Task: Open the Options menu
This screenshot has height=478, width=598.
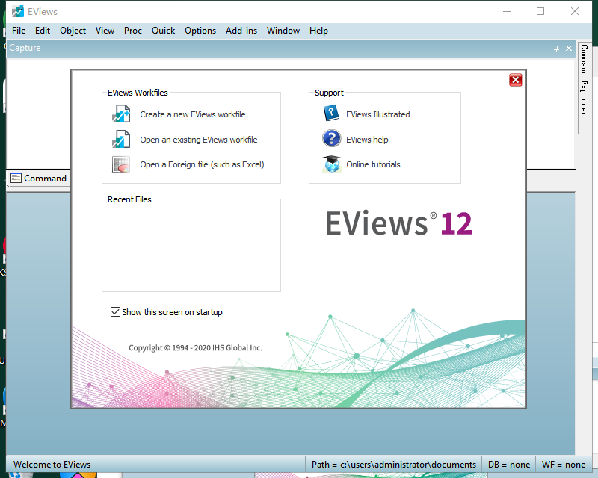Action: 200,31
